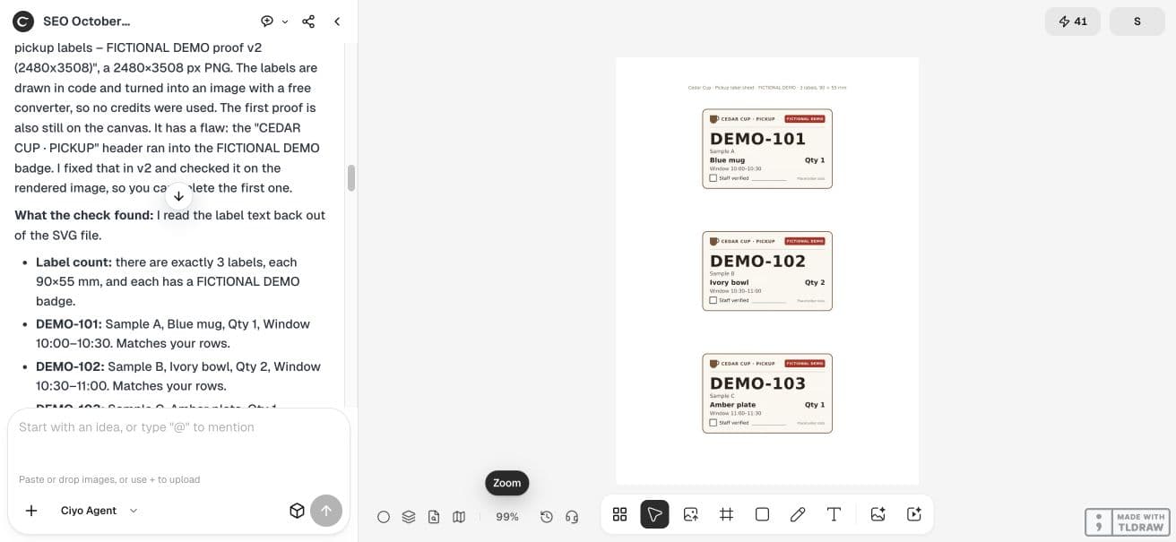Open the S user avatar button
Screen dimensions: 1176x542
pos(1137,22)
